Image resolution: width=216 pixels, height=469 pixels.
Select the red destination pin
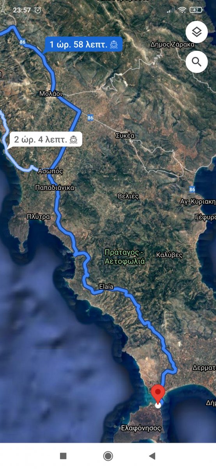(158, 394)
